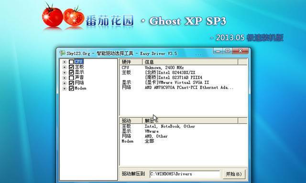This screenshot has height=183, width=306.
Task: Uncheck the Modem driver checkbox
Action: point(71,89)
